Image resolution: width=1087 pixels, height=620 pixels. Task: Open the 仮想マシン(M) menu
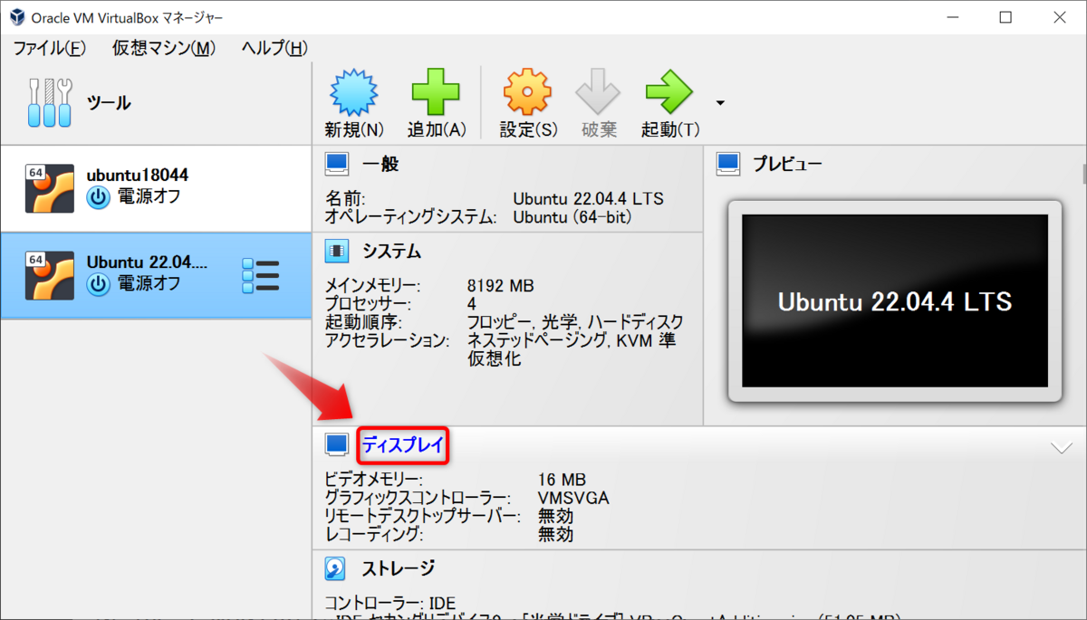[x=164, y=49]
